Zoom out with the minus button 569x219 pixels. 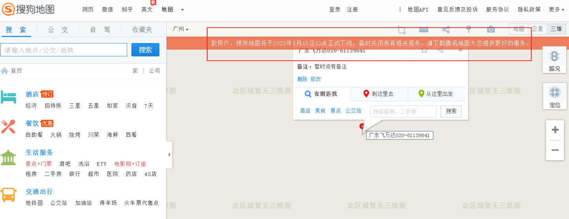click(x=555, y=150)
